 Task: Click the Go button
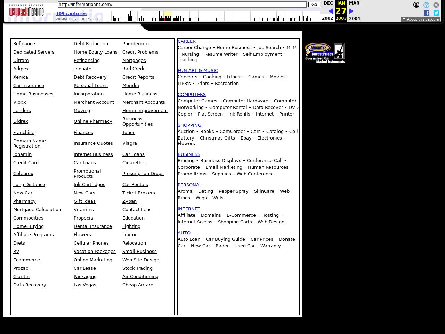pyautogui.click(x=314, y=5)
